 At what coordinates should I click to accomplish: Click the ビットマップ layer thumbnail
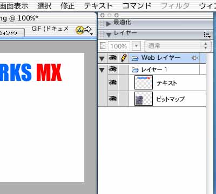[144, 99]
